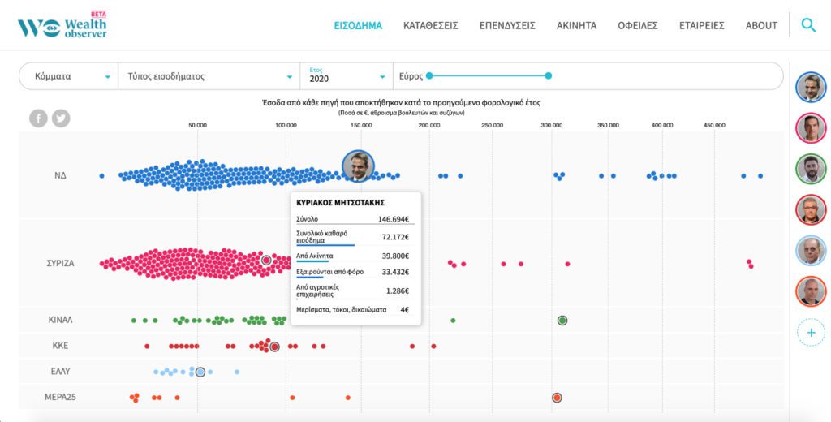
Task: Select blue-ringed Mitsotakis avatar in sidebar
Action: tap(811, 87)
